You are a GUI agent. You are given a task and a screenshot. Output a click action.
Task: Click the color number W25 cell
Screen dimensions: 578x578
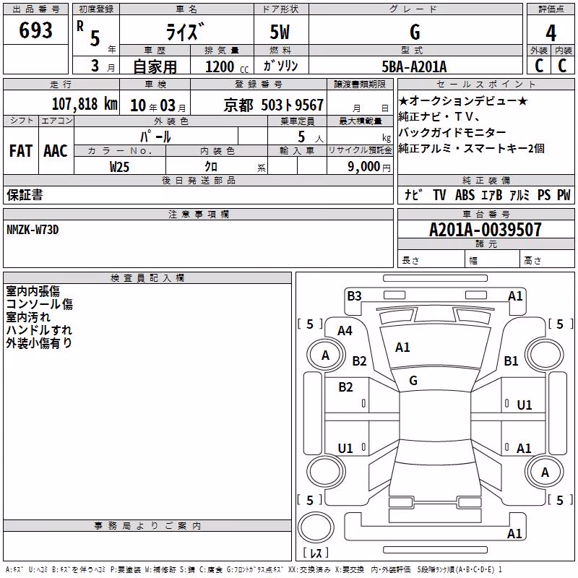(120, 166)
